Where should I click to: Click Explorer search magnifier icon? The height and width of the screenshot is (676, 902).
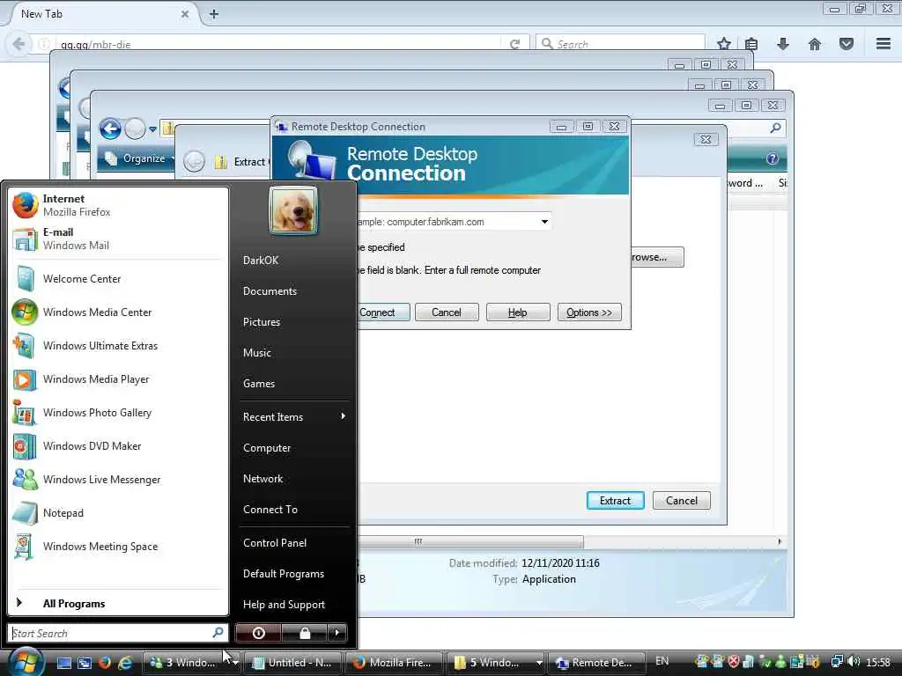775,128
